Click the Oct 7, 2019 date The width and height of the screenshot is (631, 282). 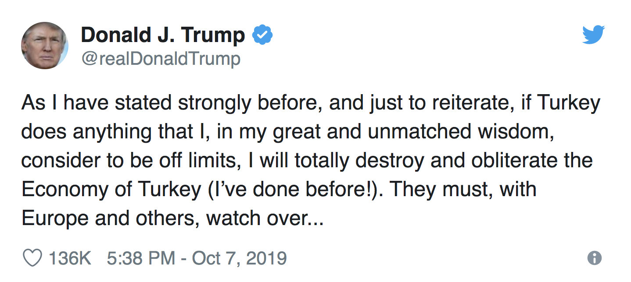tap(239, 258)
